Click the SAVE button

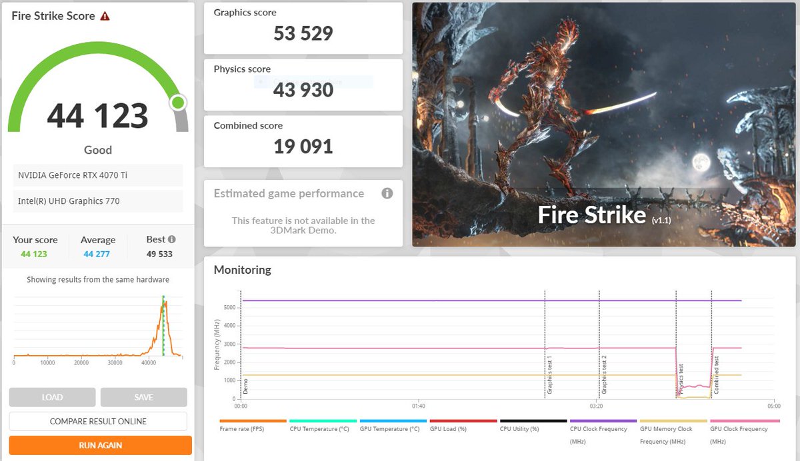pyautogui.click(x=143, y=397)
